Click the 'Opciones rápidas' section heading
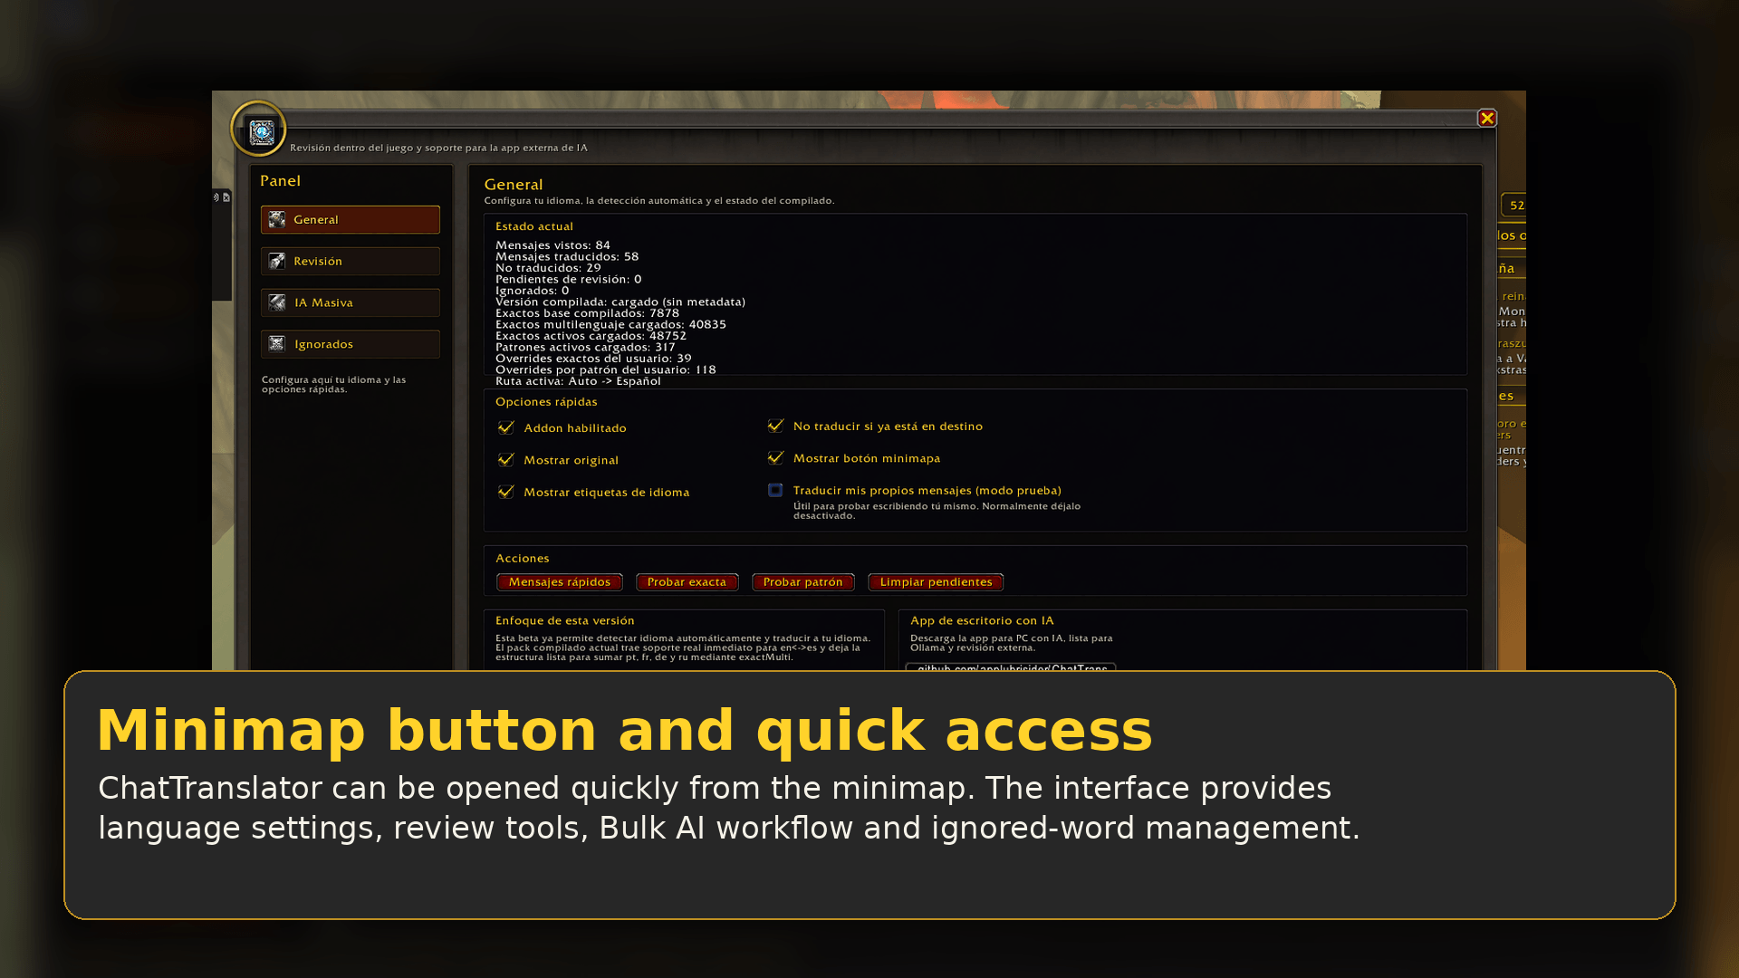 pyautogui.click(x=546, y=402)
